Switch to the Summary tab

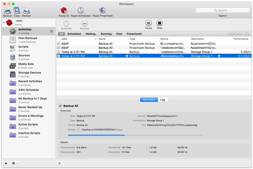(x=149, y=100)
